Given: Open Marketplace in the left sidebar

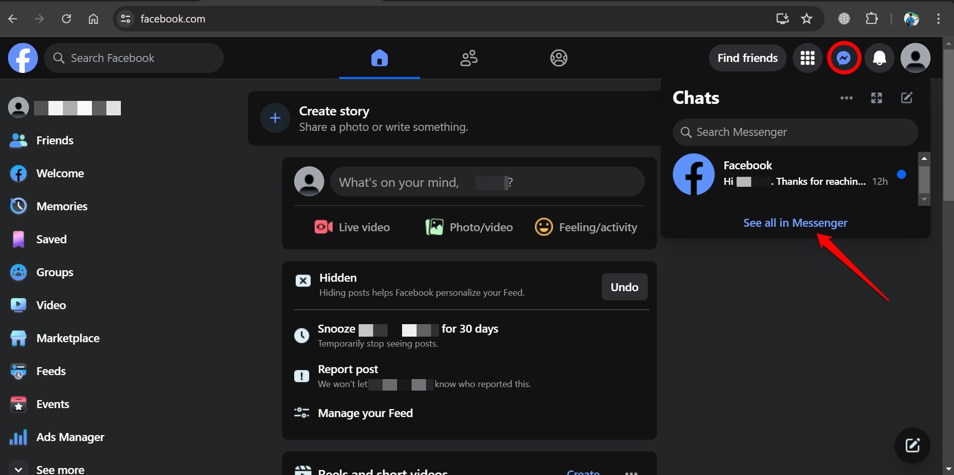Looking at the screenshot, I should [x=54, y=338].
